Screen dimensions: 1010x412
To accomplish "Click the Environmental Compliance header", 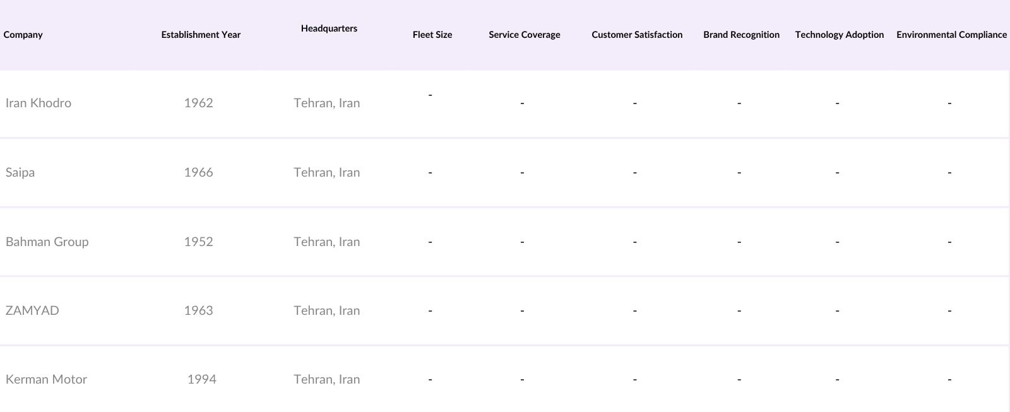I will pyautogui.click(x=951, y=35).
